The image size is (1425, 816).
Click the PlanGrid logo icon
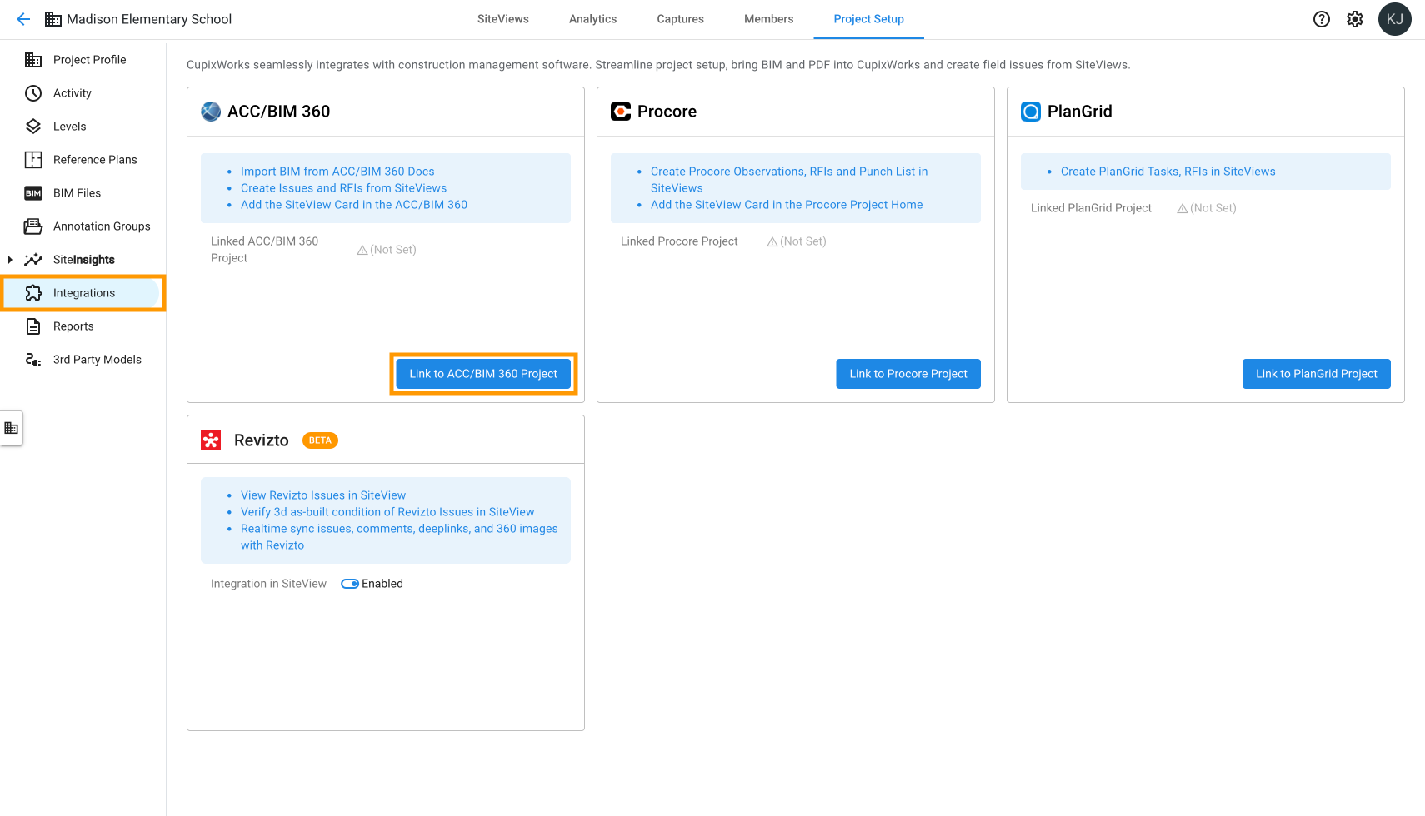1031,112
